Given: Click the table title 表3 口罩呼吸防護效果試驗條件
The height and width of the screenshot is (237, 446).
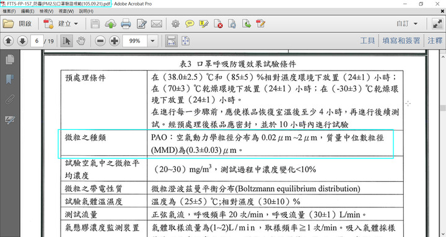Looking at the screenshot, I should tap(237, 64).
